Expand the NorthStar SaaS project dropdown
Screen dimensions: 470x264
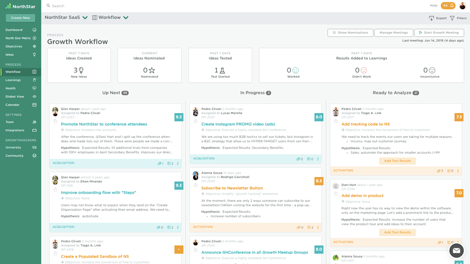coord(85,18)
